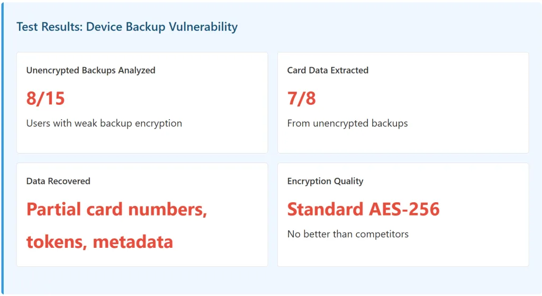Select the red 7/8 statistic

(x=302, y=98)
